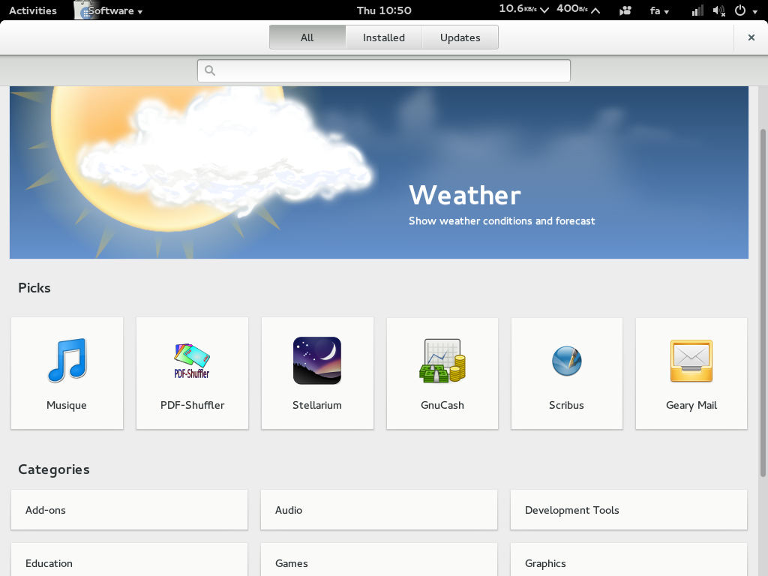The image size is (768, 576).
Task: Open the Software application menu dropdown
Action: click(x=114, y=10)
